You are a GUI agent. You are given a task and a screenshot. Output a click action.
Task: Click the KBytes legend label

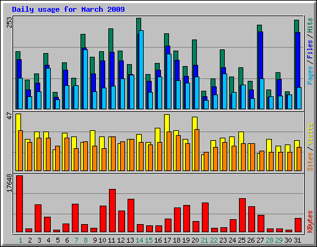pyautogui.click(x=310, y=222)
